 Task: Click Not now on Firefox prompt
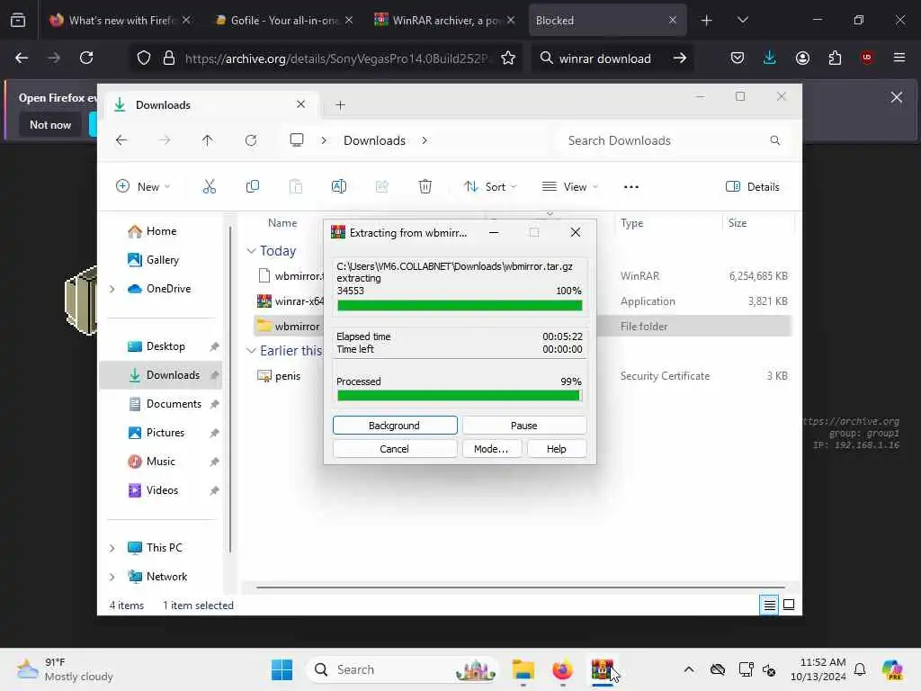[x=50, y=124]
